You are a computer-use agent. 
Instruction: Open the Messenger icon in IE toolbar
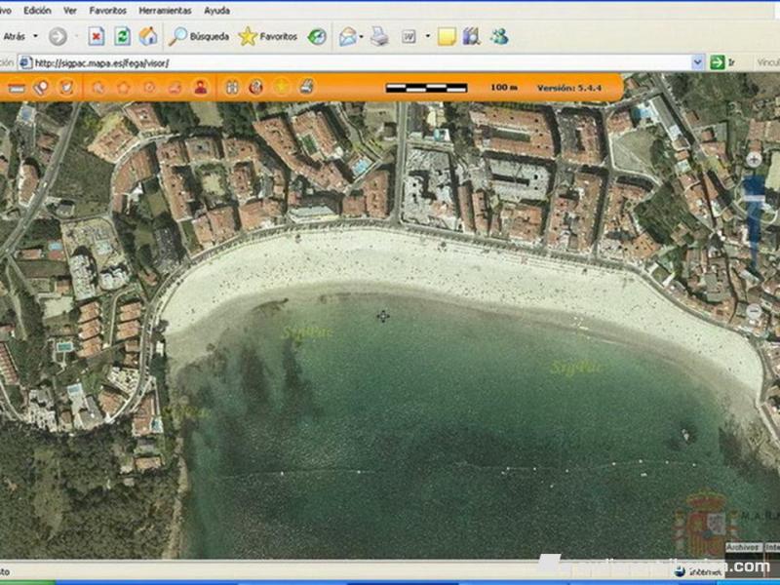click(x=499, y=37)
